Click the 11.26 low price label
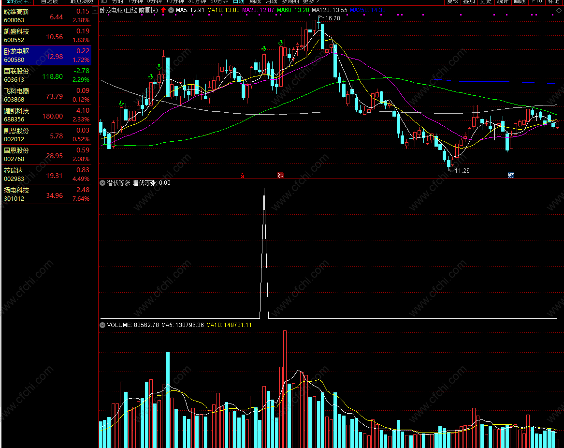Viewport: 564px width, 448px height. 462,171
